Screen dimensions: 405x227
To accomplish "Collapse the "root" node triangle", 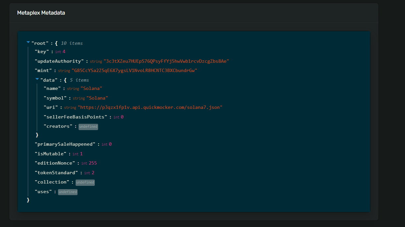I will point(28,42).
